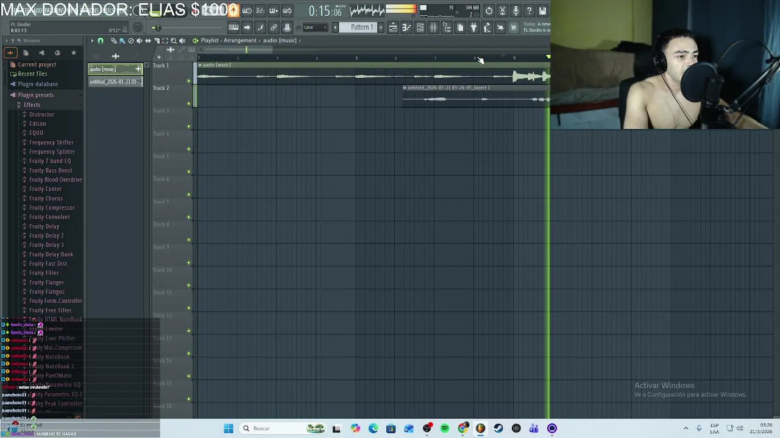Add new pattern with plus button
The image size is (780, 438).
381,27
